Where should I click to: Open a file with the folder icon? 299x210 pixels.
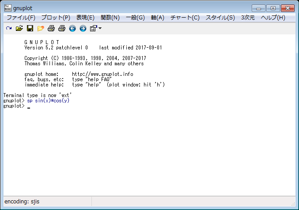19,28
